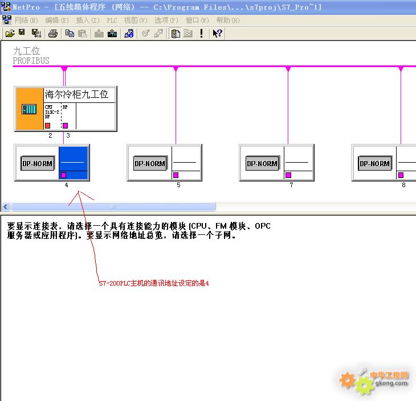Click the Save floppy disk icon
The image size is (416, 401).
[x=22, y=32]
